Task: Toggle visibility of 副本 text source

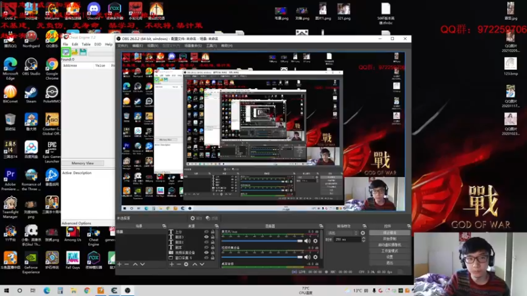Action: (206, 247)
